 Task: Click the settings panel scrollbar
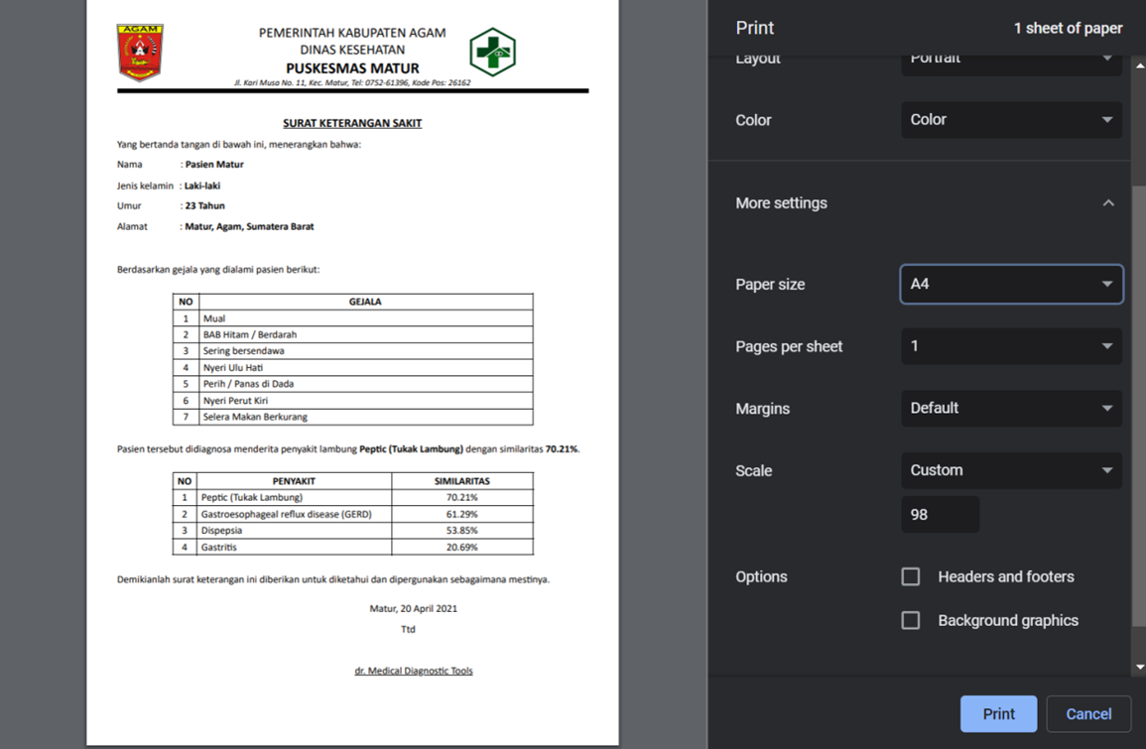pos(1139,397)
